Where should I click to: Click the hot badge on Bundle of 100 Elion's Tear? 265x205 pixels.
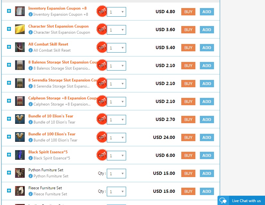tap(102, 137)
